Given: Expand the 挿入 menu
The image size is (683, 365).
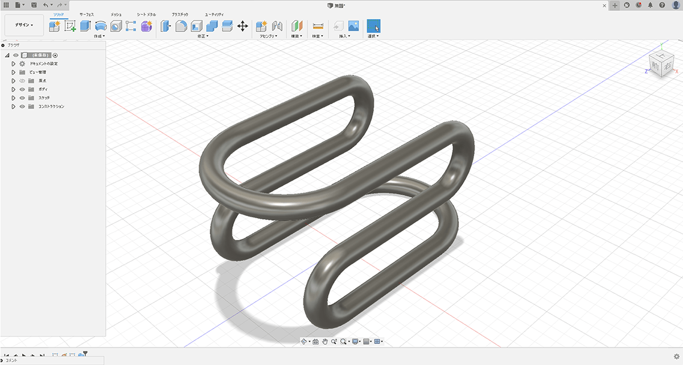Looking at the screenshot, I should [344, 36].
